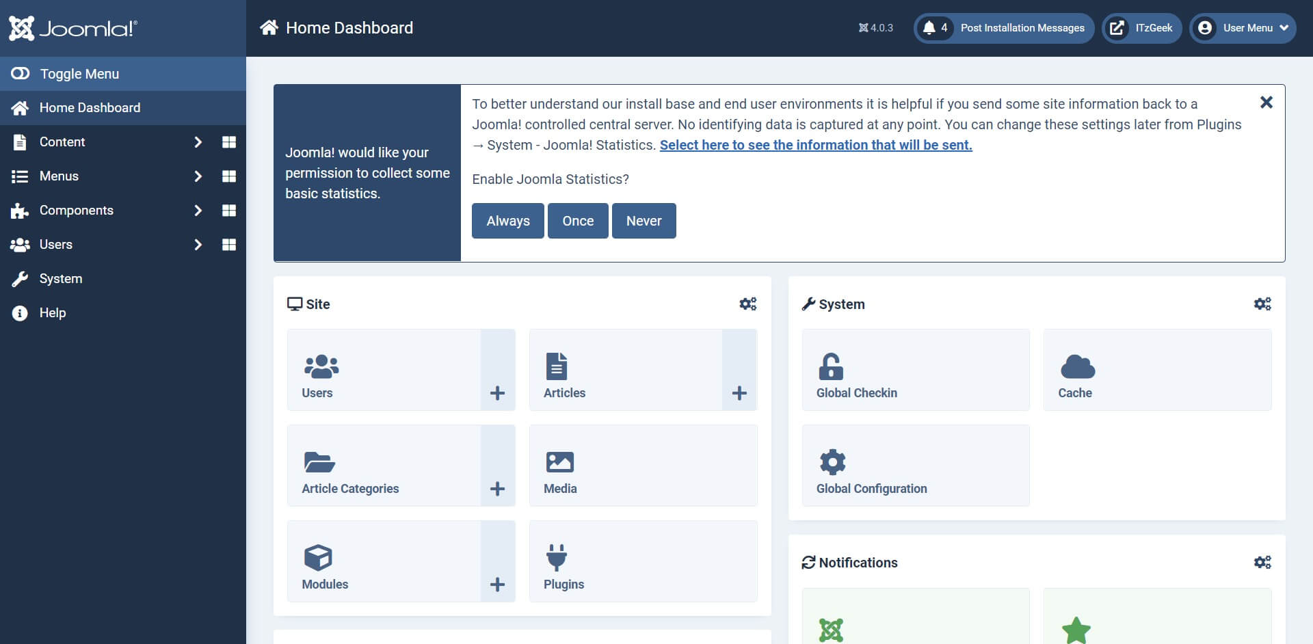Expand the Menus submenu chevron
1313x644 pixels.
pos(198,176)
